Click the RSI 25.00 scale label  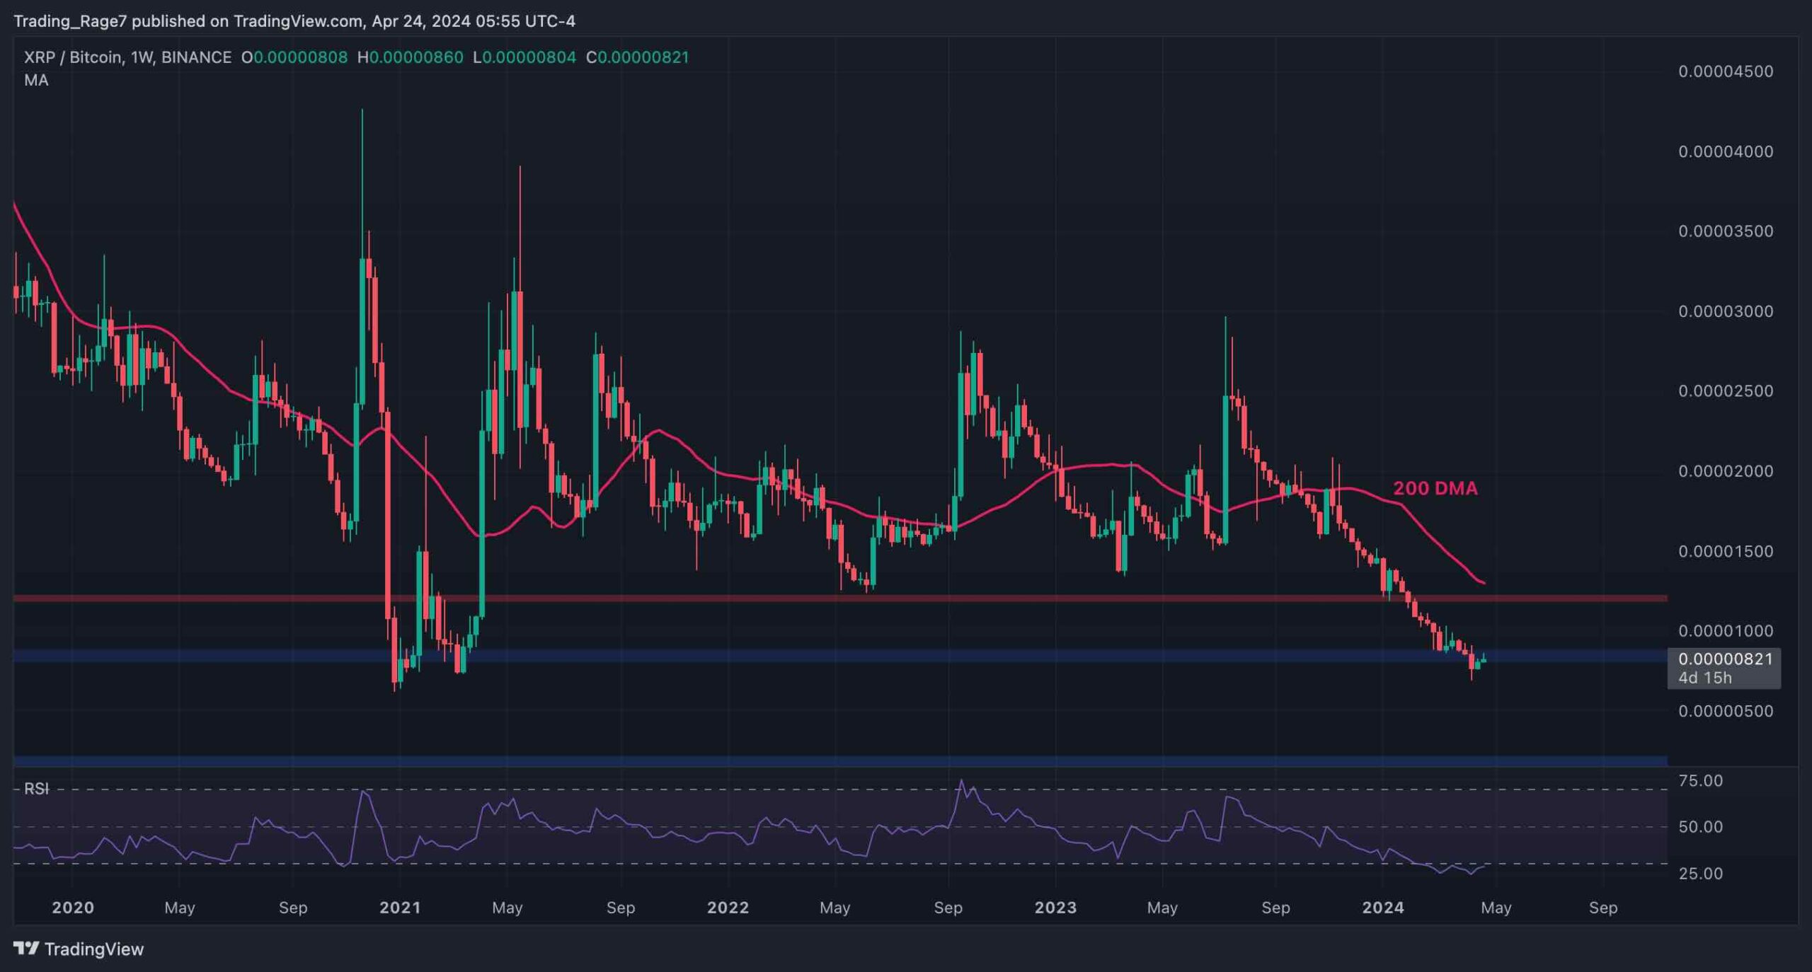point(1700,874)
